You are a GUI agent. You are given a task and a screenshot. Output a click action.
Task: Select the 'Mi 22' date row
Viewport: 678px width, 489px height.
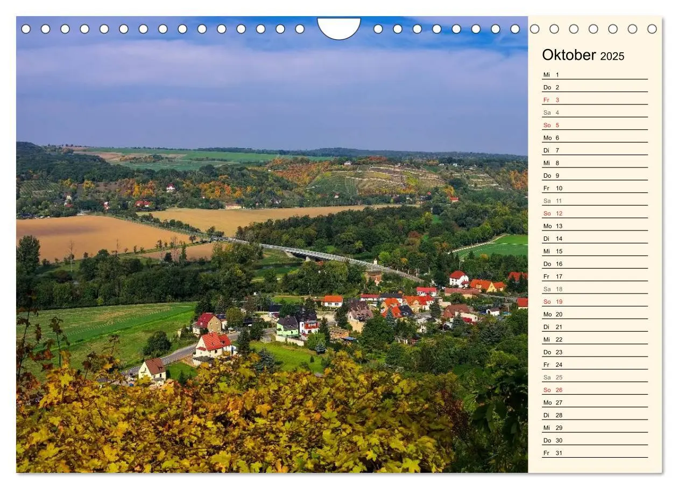tap(595, 339)
